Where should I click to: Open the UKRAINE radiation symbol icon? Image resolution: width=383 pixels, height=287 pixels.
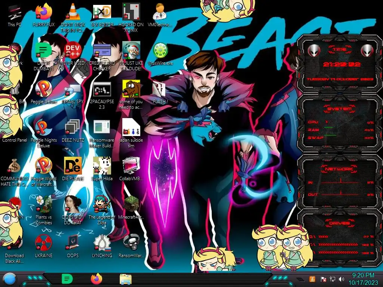(43, 243)
